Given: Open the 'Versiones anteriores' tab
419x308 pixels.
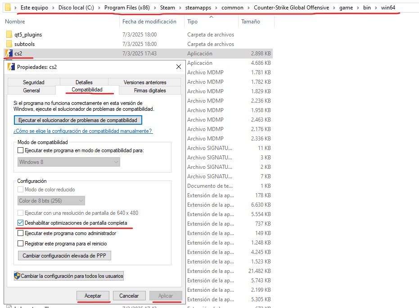Looking at the screenshot, I should 145,82.
